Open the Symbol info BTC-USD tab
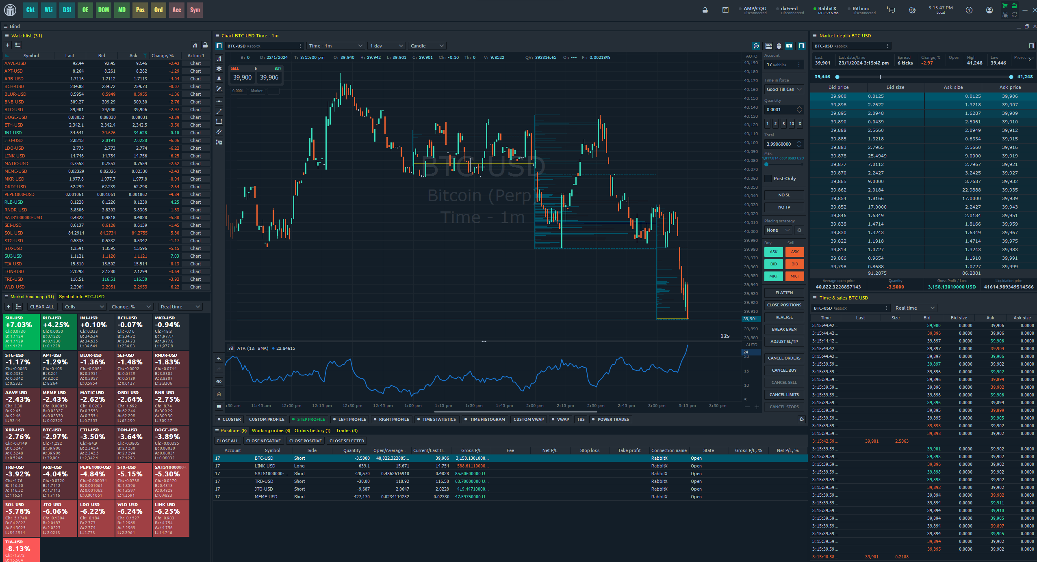The width and height of the screenshot is (1037, 562). pyautogui.click(x=82, y=297)
